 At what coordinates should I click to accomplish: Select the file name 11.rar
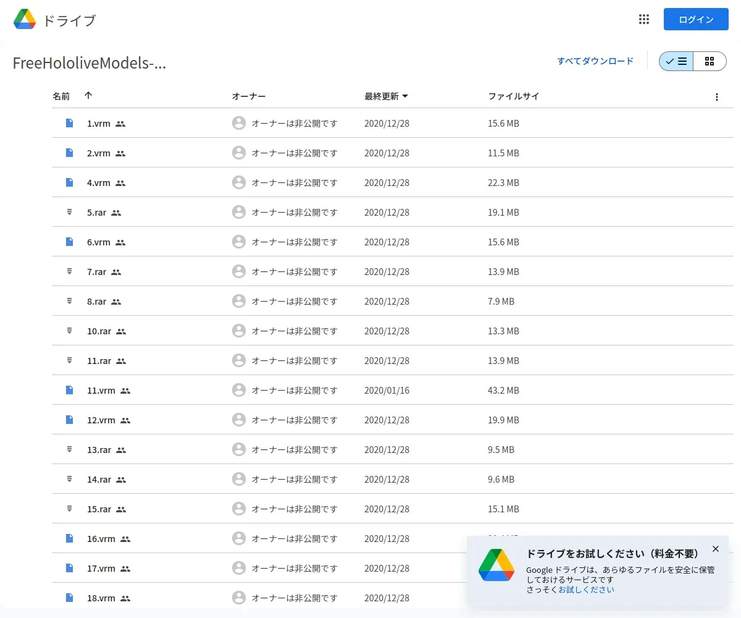pos(99,361)
